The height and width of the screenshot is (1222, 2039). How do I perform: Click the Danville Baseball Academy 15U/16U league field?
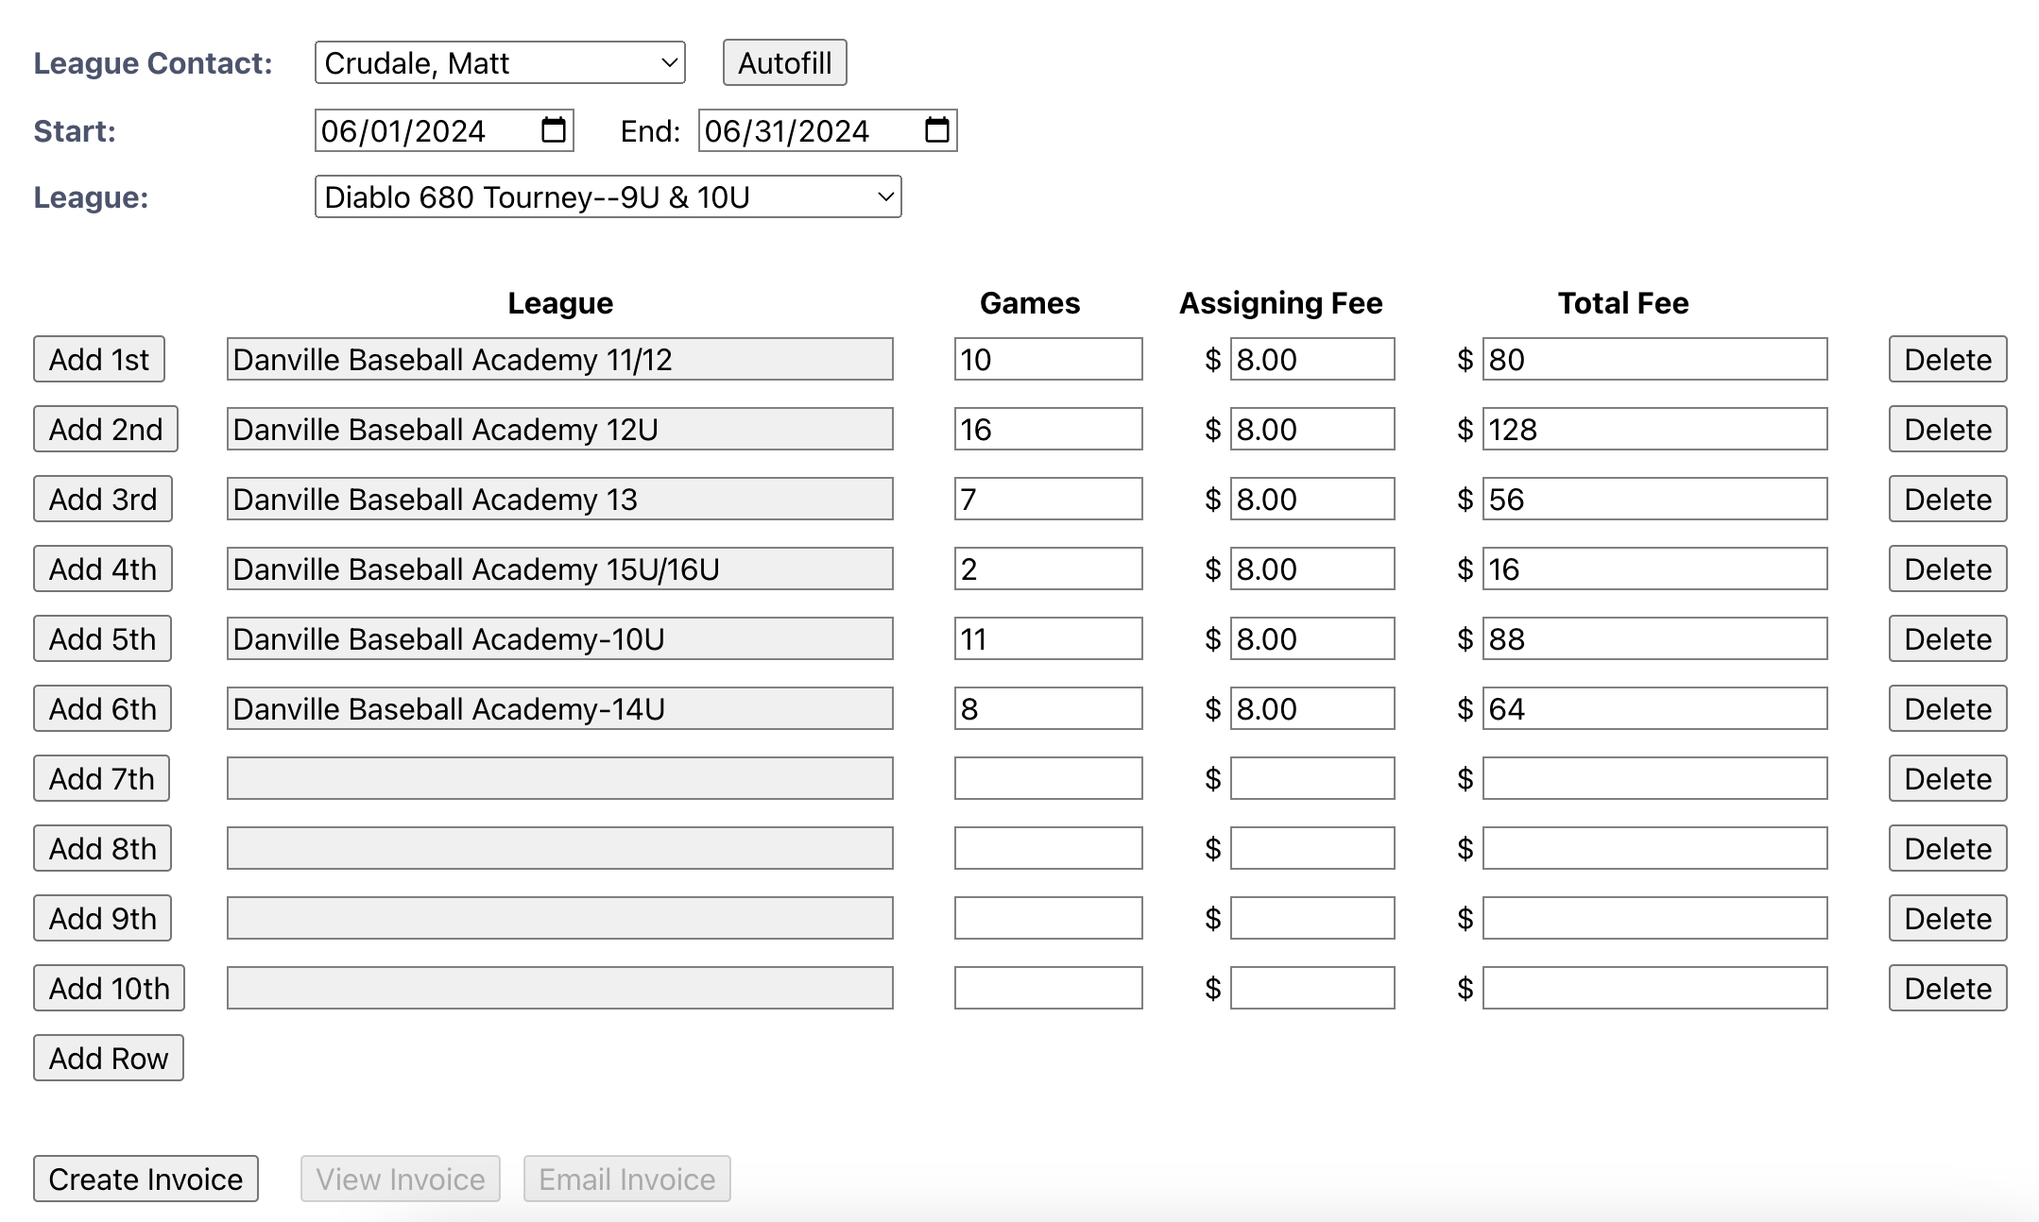point(559,569)
